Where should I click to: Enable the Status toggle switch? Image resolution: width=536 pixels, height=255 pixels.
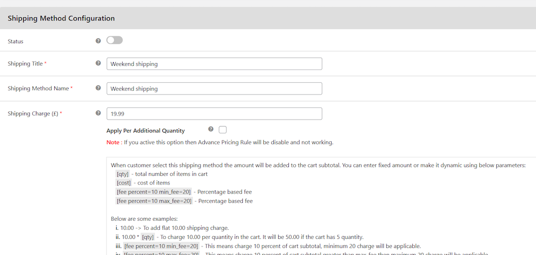[x=115, y=40]
